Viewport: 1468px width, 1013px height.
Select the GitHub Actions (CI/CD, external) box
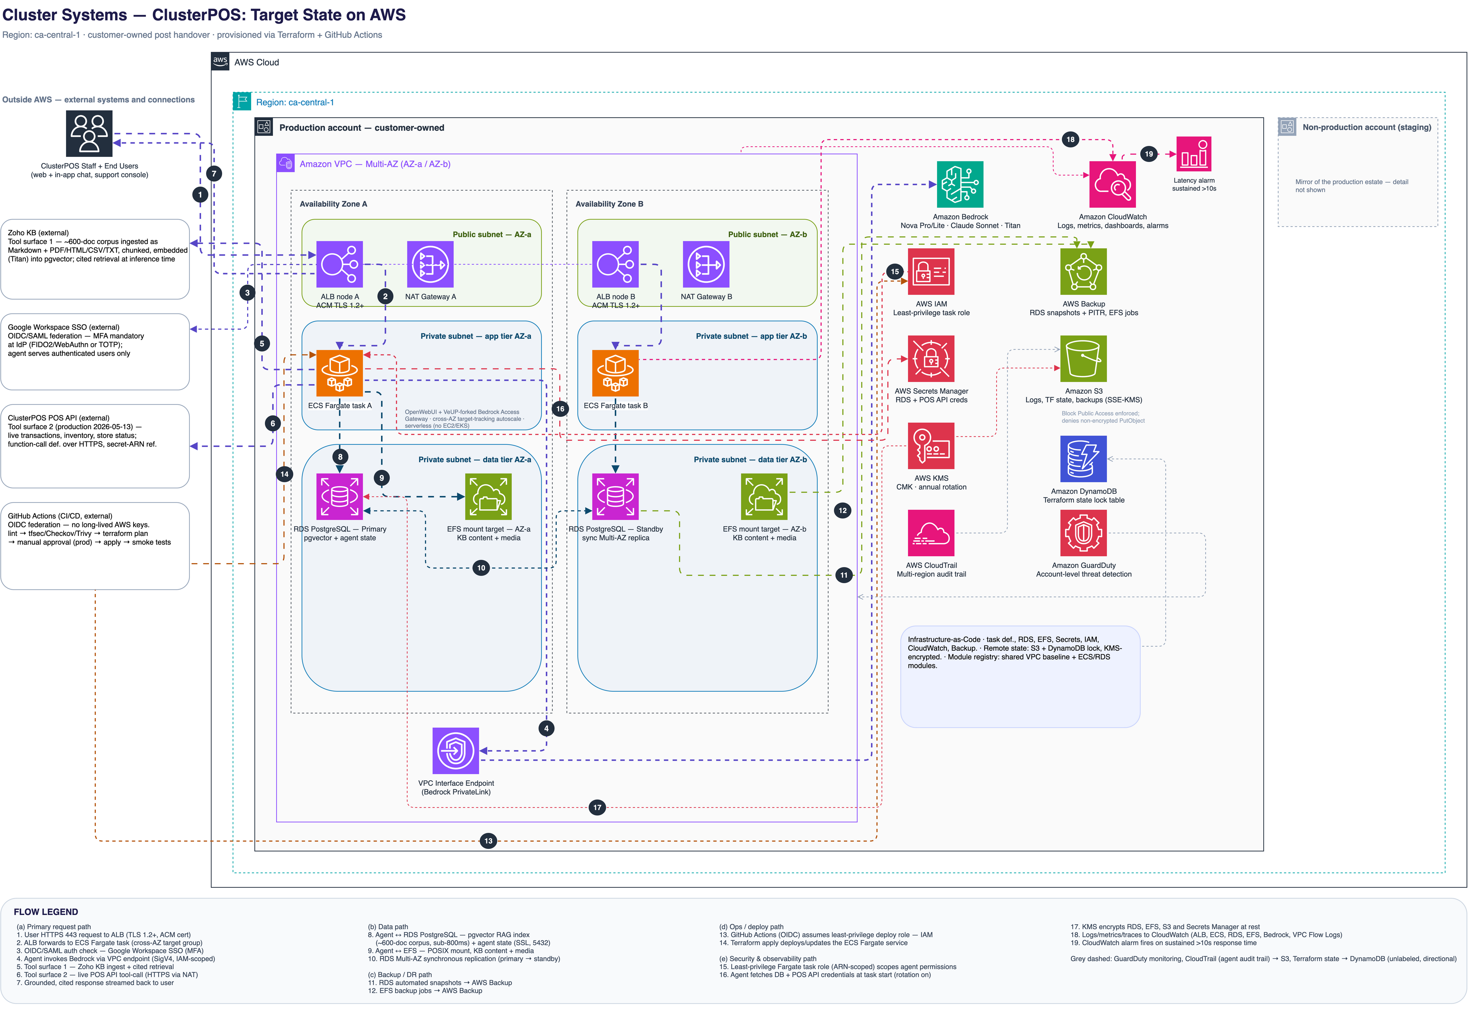point(95,546)
